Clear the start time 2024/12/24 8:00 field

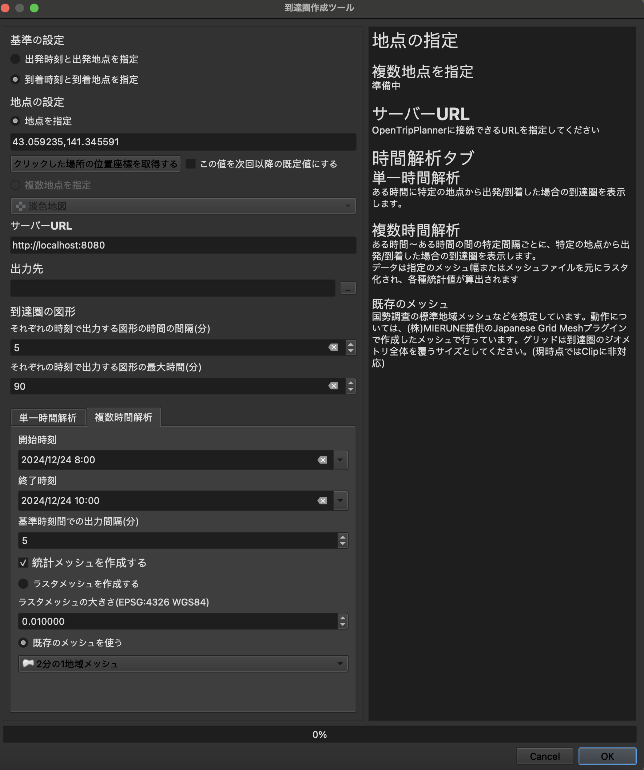(x=322, y=460)
